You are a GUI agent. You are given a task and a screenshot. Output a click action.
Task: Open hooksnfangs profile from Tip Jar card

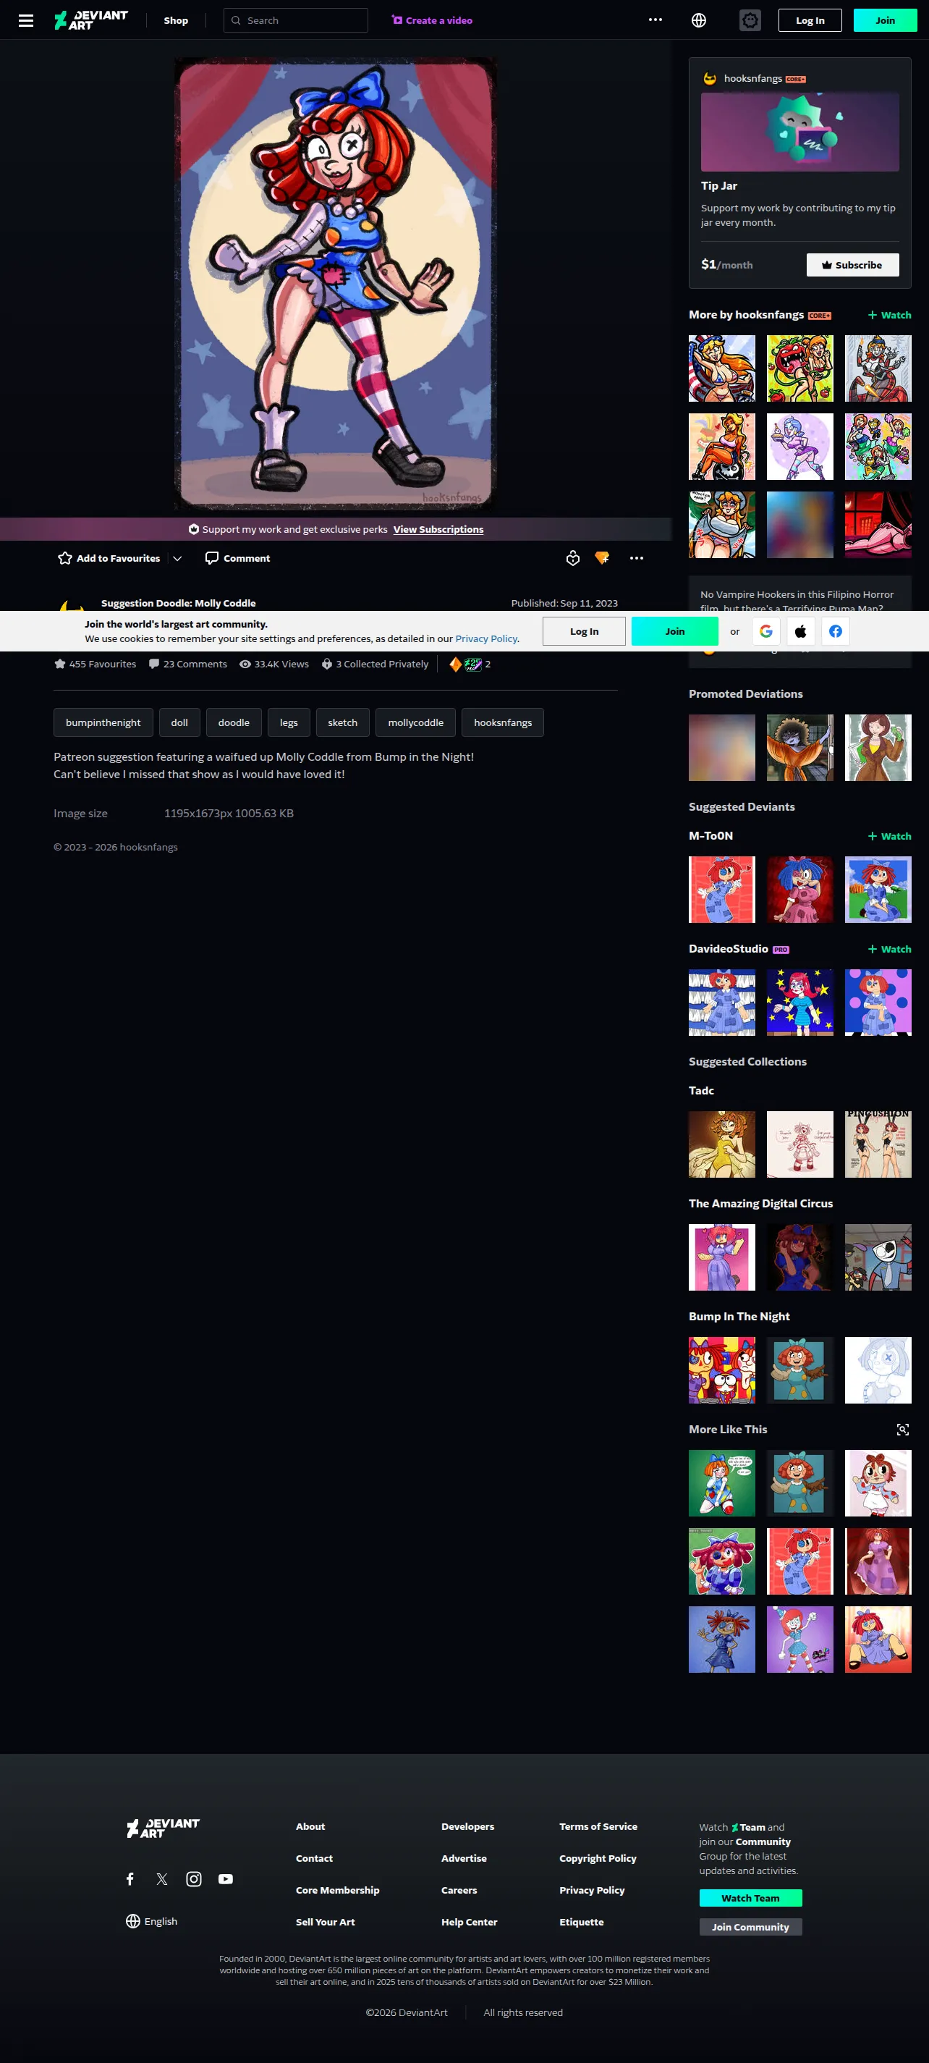click(753, 78)
